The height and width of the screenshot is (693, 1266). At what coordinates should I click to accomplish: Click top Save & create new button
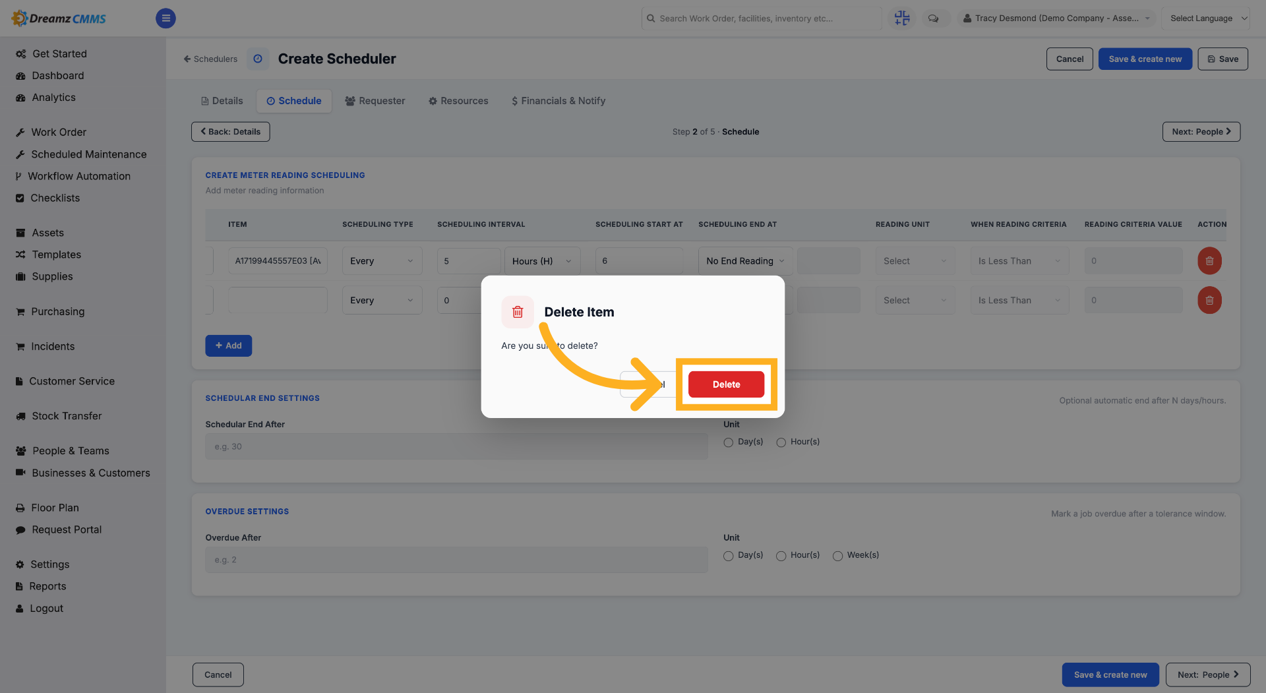pyautogui.click(x=1145, y=59)
